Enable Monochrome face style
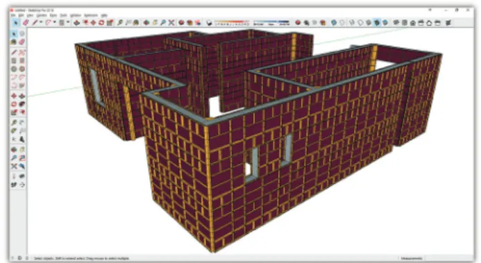The image size is (481, 263). [385, 22]
